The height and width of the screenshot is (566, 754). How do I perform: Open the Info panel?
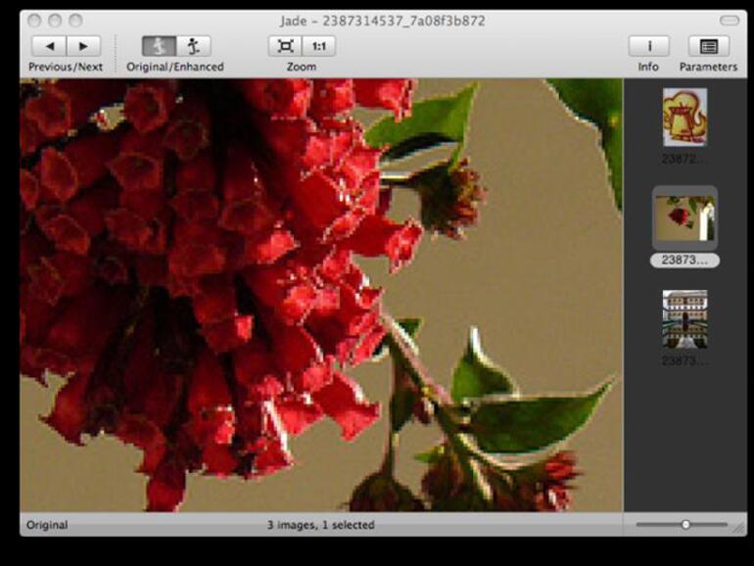tap(648, 46)
